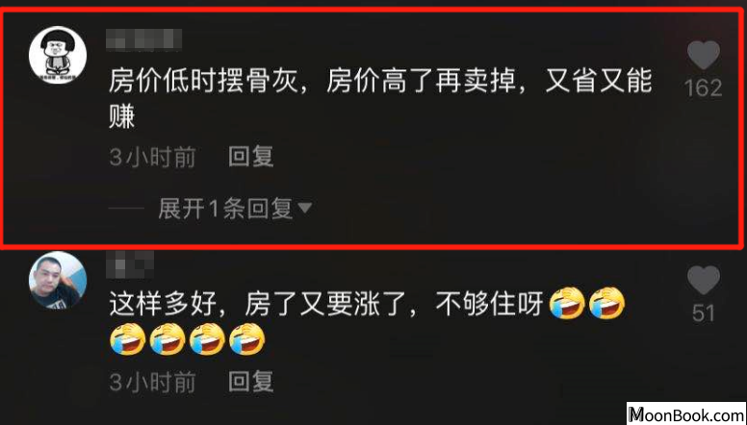The width and height of the screenshot is (747, 425).
Task: Click the MoonBook.com watermark logo
Action: click(686, 413)
